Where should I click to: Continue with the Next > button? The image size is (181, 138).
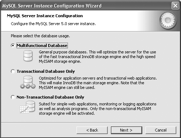click(x=126, y=130)
